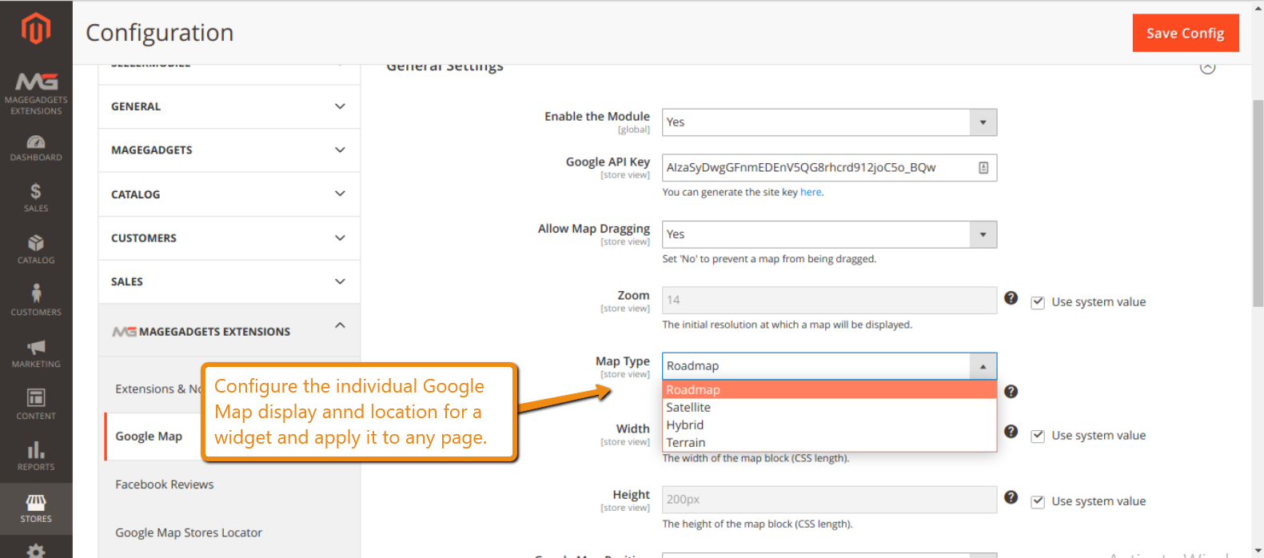Image resolution: width=1264 pixels, height=558 pixels.
Task: Click the Map Type field label
Action: pyautogui.click(x=623, y=361)
